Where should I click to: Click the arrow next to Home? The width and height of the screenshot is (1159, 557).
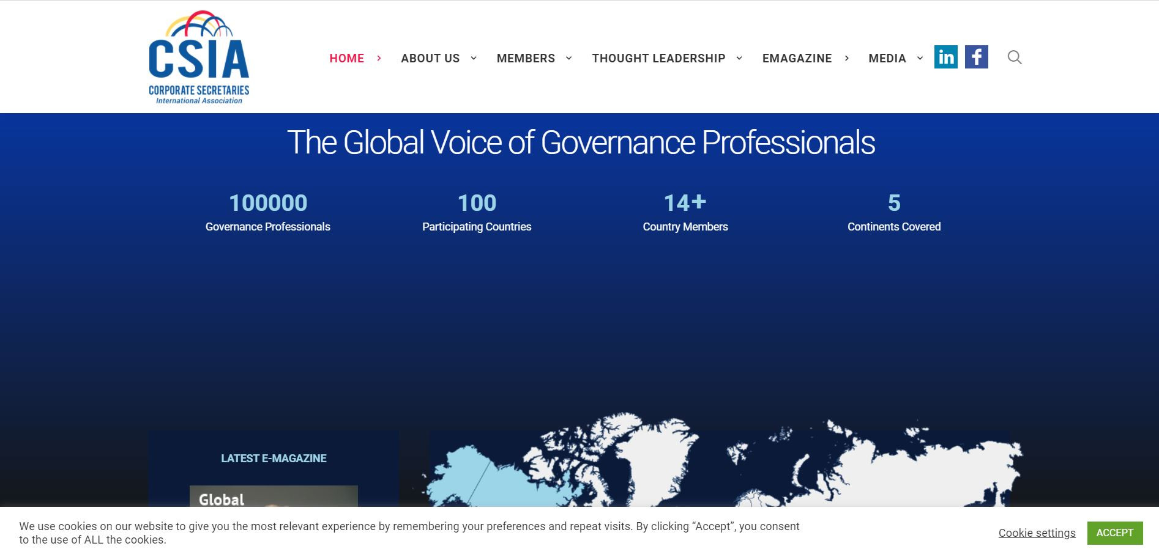(379, 58)
